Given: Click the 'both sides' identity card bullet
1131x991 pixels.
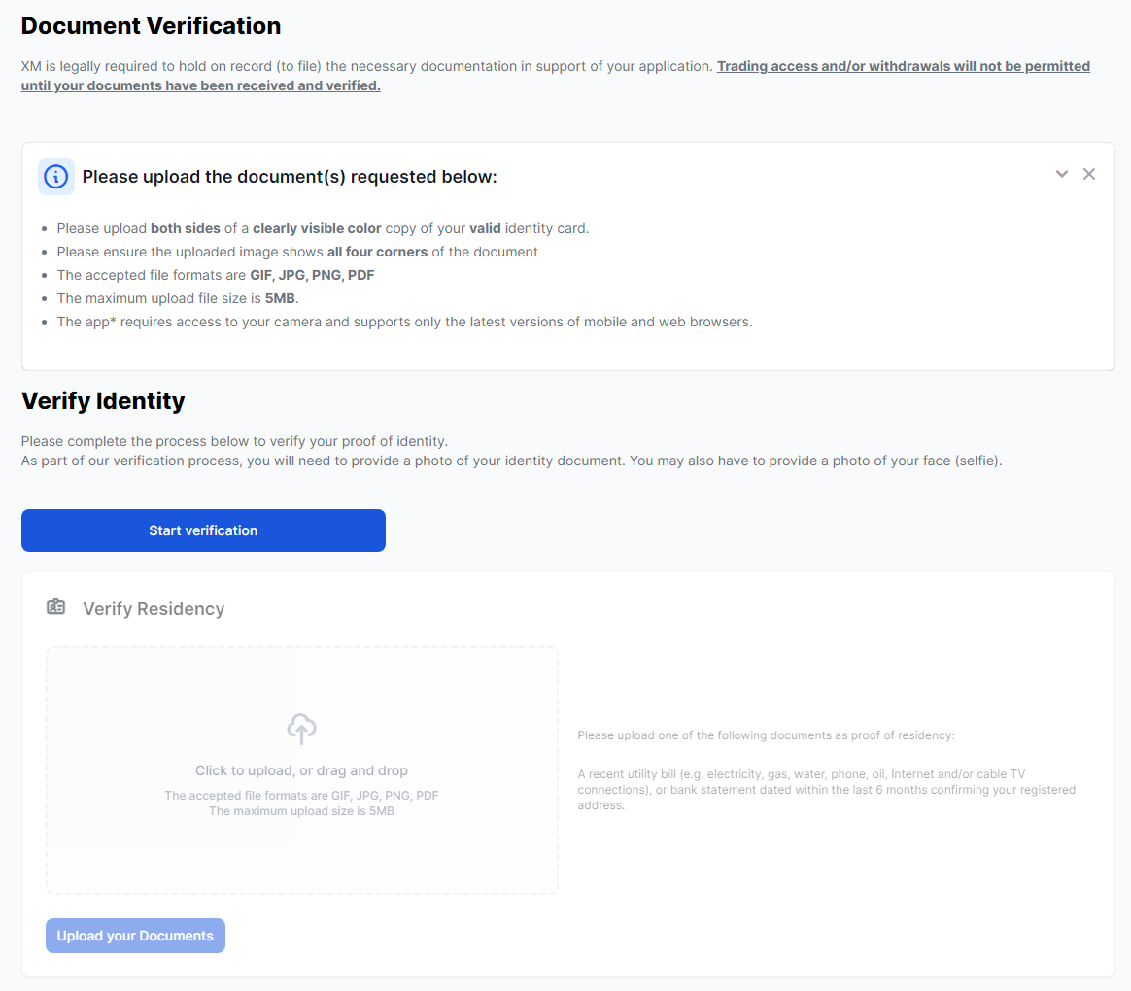Looking at the screenshot, I should pos(323,229).
